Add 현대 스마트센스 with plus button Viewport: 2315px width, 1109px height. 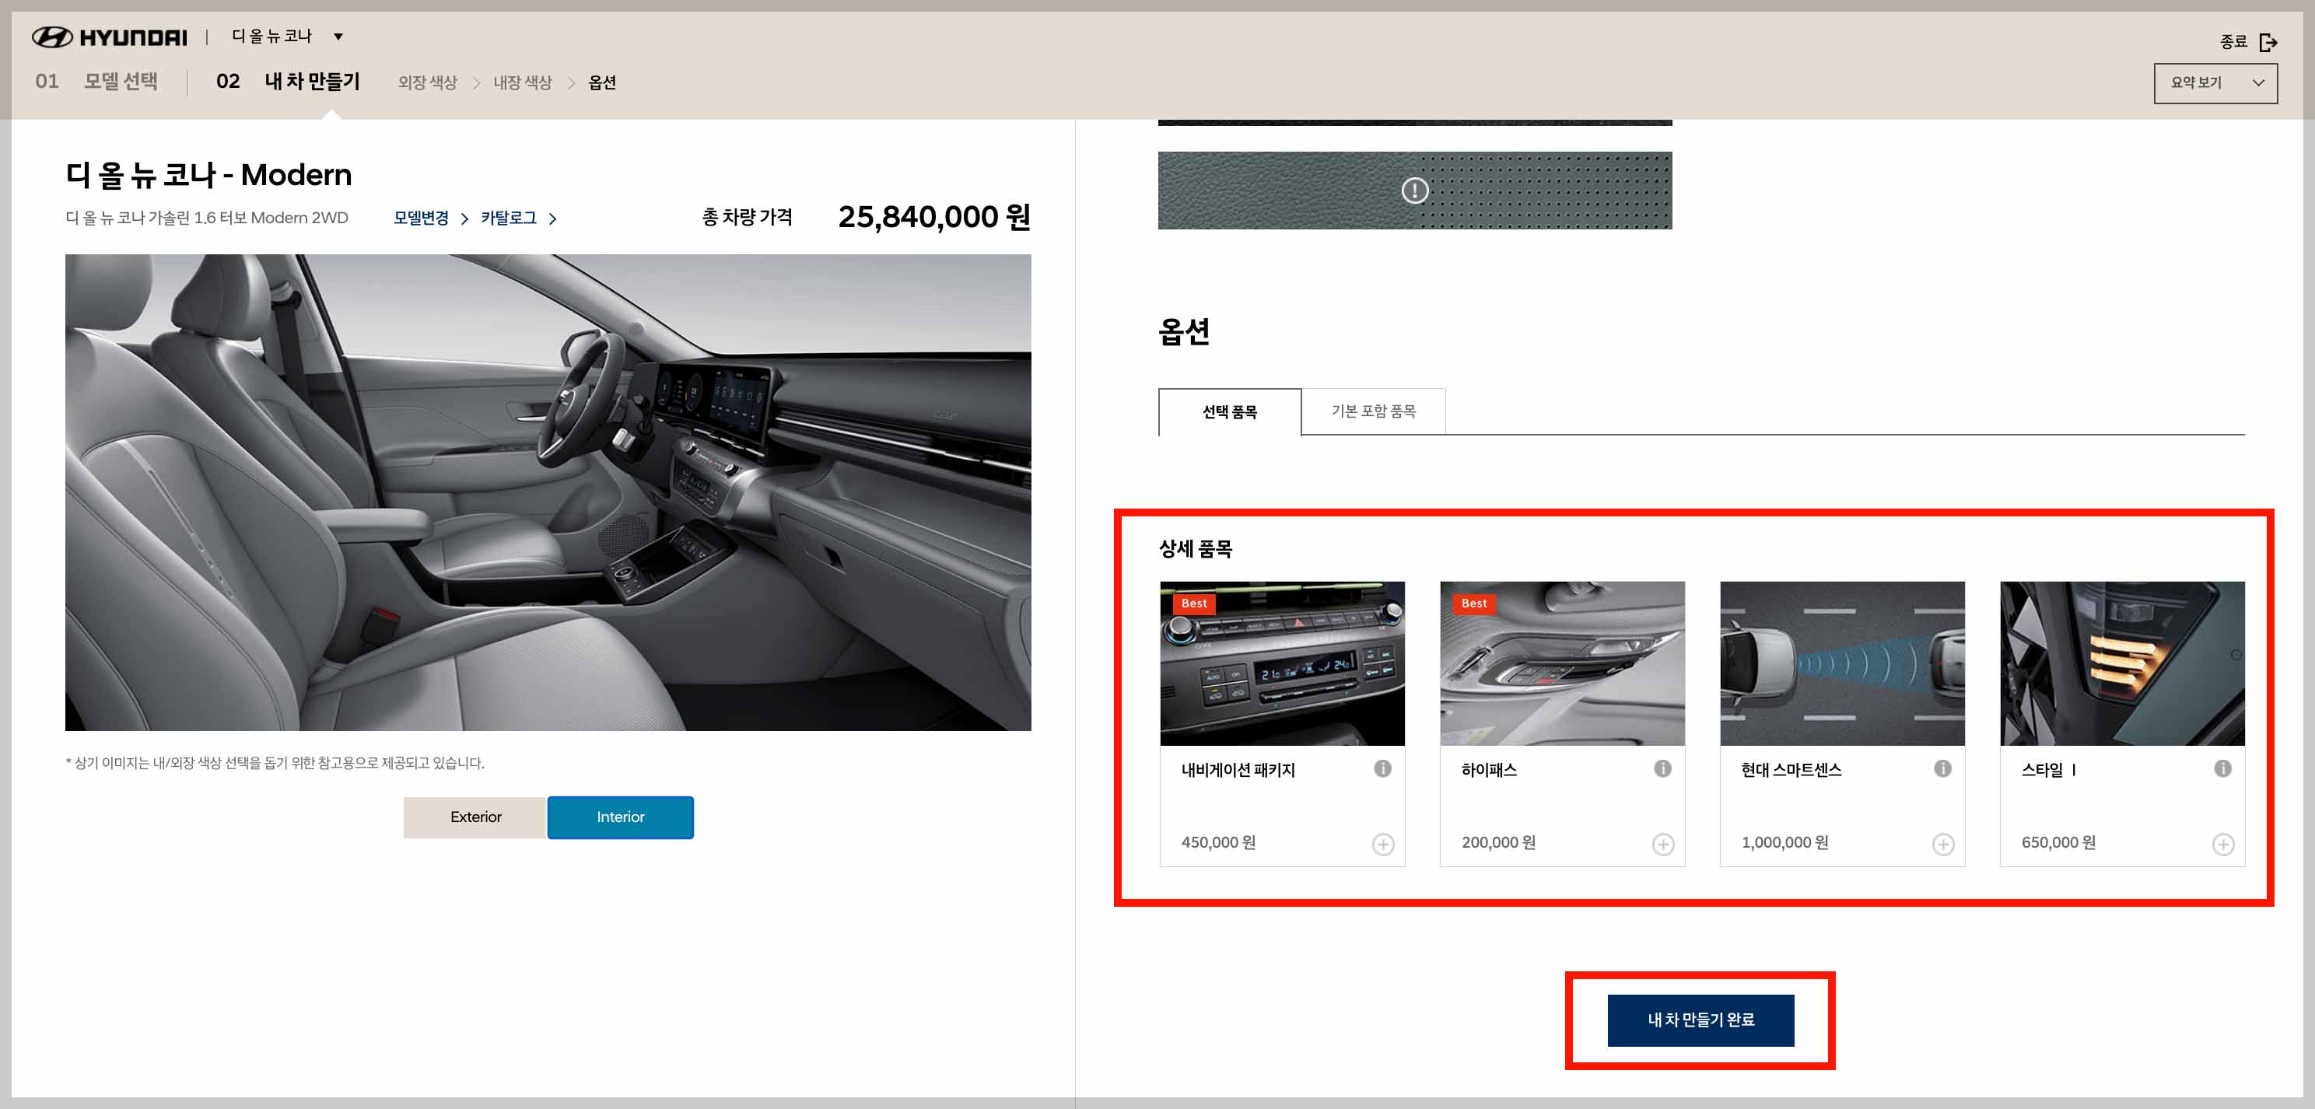[x=1943, y=844]
